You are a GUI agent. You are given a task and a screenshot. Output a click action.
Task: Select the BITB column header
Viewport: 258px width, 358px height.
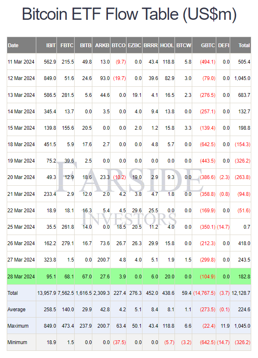tap(83, 45)
